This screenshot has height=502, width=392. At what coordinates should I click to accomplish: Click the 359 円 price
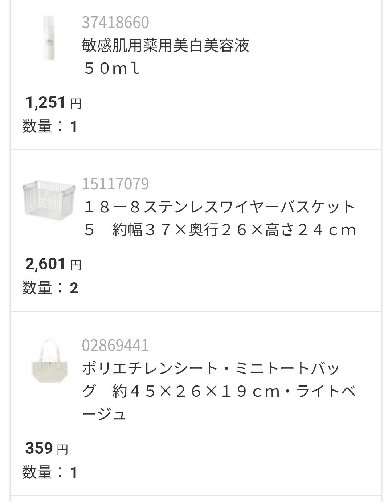(x=46, y=449)
